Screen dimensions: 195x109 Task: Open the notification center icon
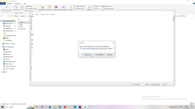192,107
